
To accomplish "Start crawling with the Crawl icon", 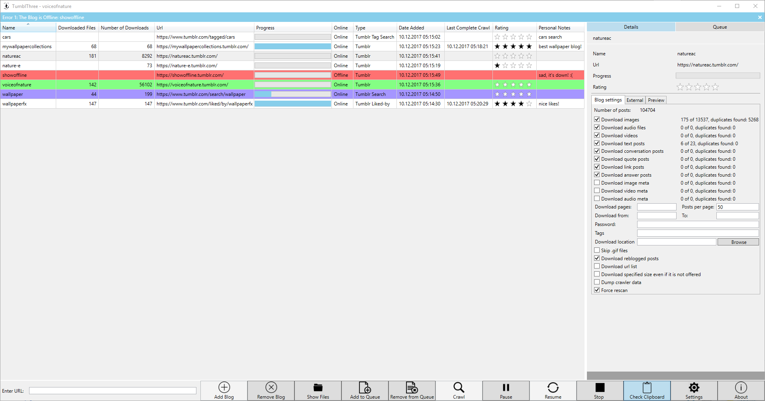I will [x=459, y=388].
